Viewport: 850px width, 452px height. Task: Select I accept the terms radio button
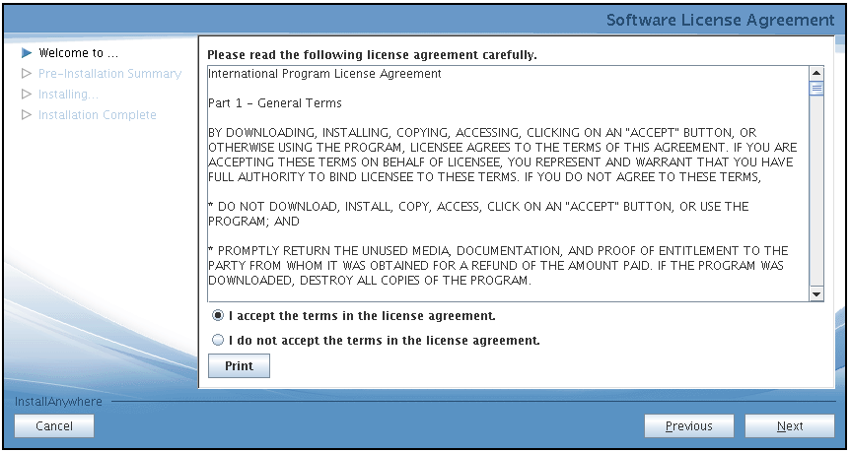coord(218,315)
